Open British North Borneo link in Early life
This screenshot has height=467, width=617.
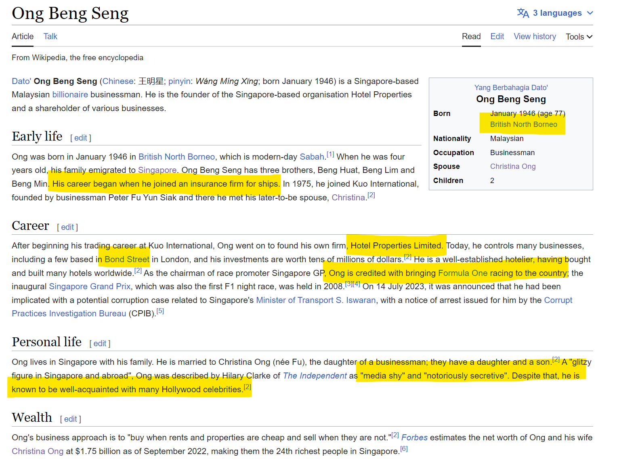coord(176,157)
